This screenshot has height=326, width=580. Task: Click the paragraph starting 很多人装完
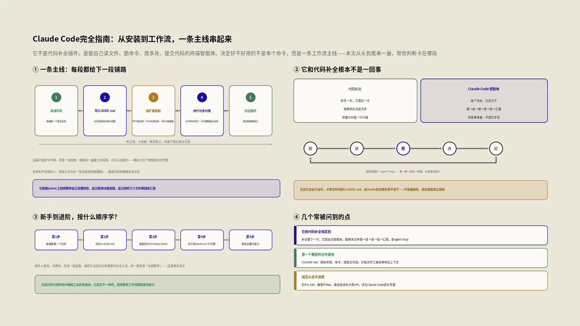pos(110,266)
